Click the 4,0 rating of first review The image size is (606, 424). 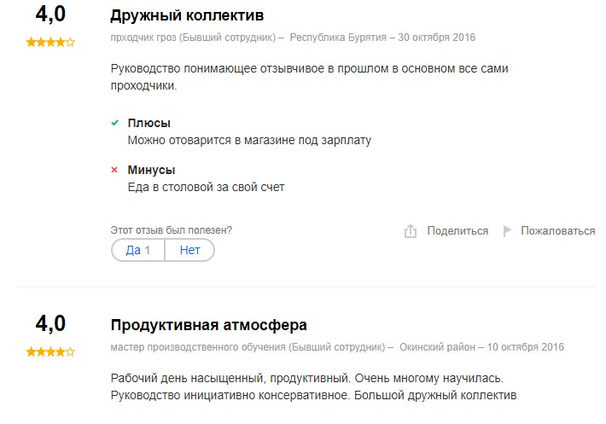[x=50, y=15]
